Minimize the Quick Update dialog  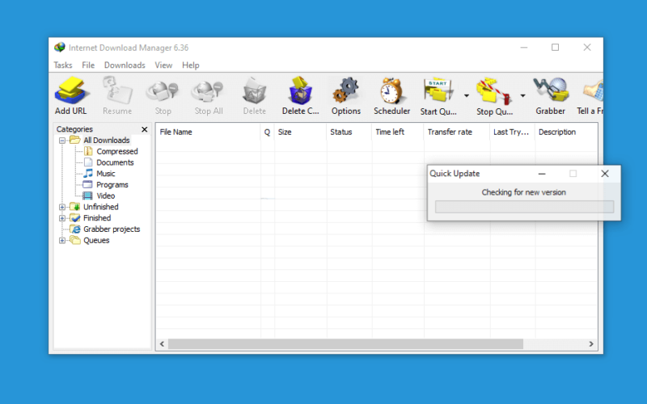point(542,174)
